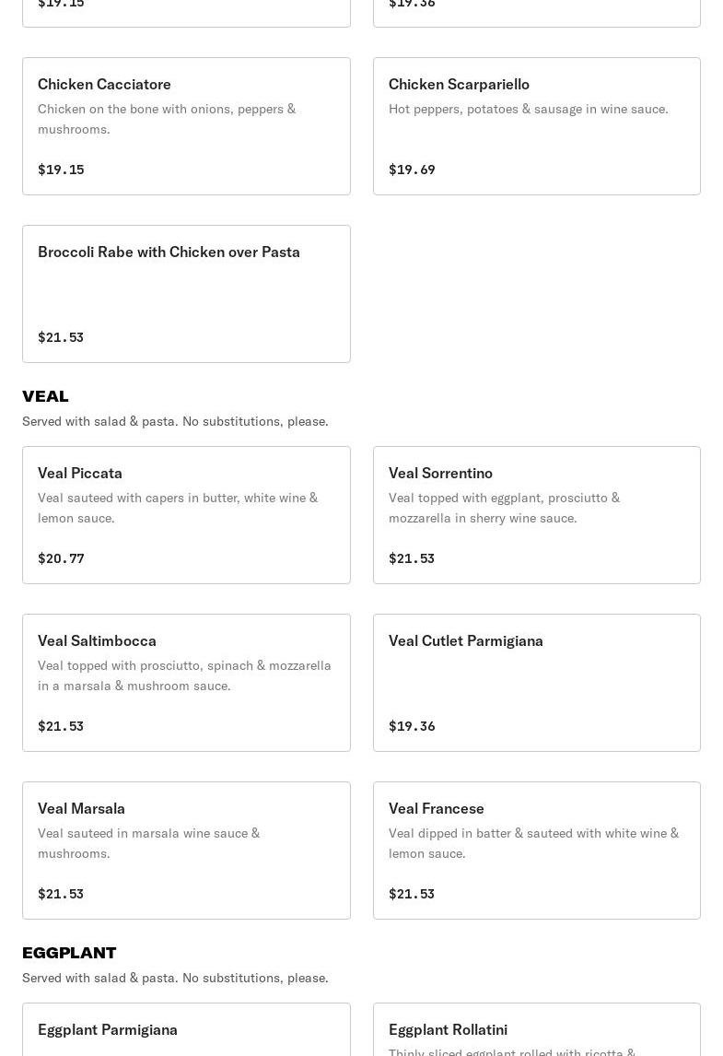Click the Veal Marsala description text
The height and width of the screenshot is (1056, 723).
pos(148,843)
